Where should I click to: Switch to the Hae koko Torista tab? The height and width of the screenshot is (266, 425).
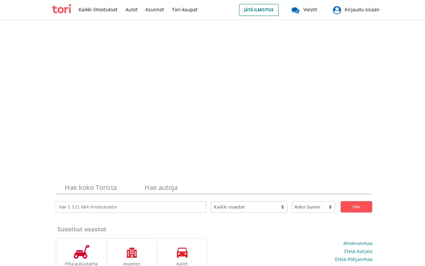[91, 188]
